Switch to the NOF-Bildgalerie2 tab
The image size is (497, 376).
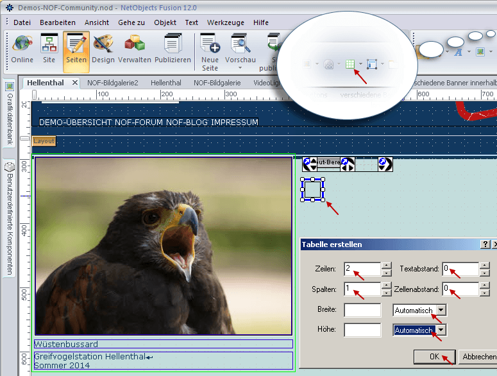point(113,83)
